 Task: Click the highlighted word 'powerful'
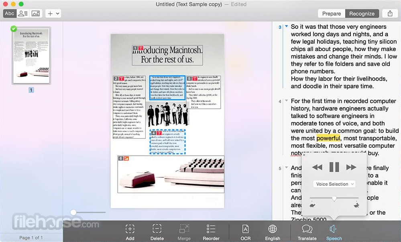pos(328,138)
